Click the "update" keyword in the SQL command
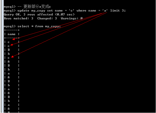156x113 pixels. click(x=23, y=10)
